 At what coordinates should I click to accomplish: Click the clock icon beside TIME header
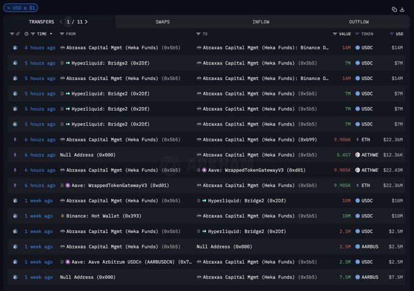tap(26, 34)
